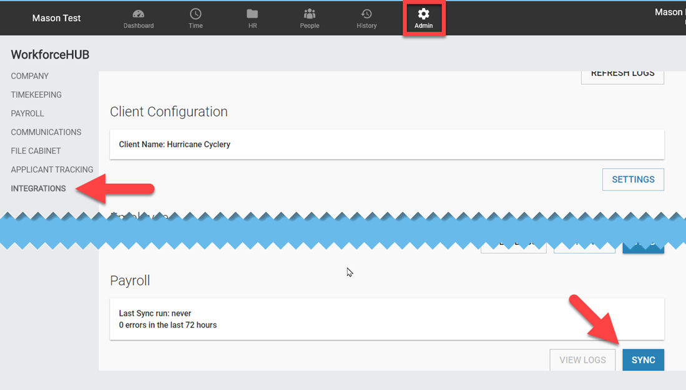Open the HR folder icon
The width and height of the screenshot is (686, 390).
pos(252,14)
